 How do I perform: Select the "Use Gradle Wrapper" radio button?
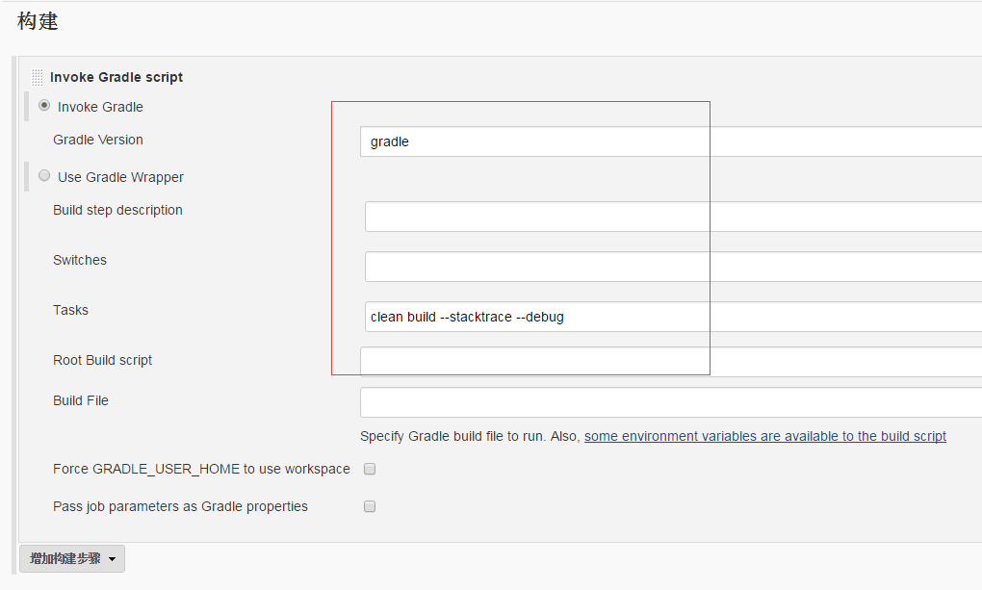(x=44, y=176)
